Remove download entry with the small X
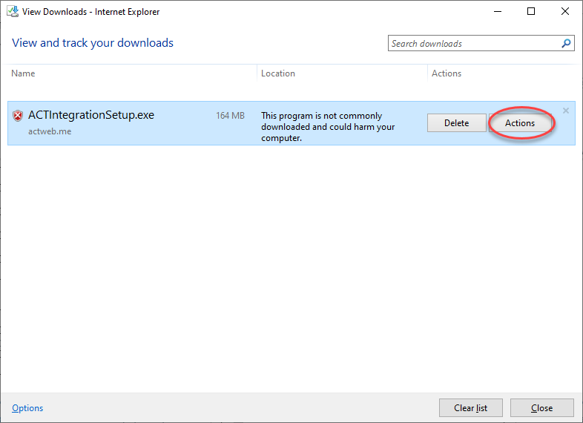This screenshot has width=583, height=423. click(x=565, y=111)
